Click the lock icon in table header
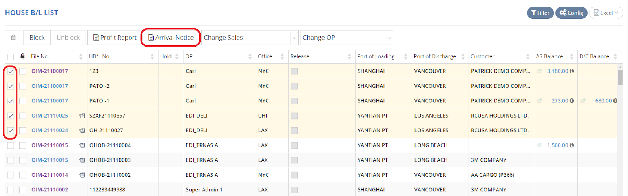 tap(22, 56)
